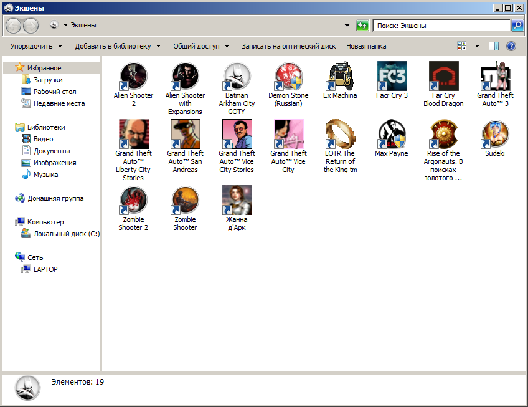Click the arrow before Экшены in address bar

click(x=65, y=26)
